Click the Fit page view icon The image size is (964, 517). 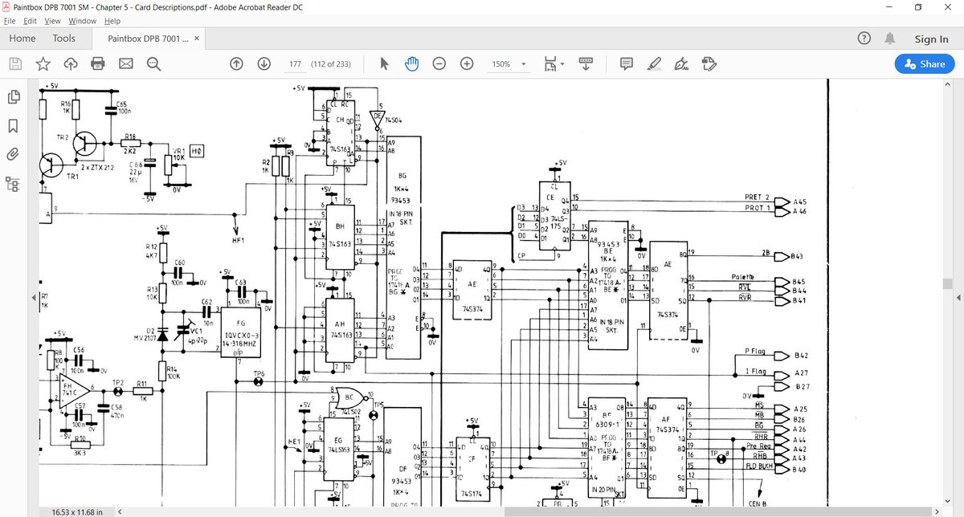(549, 63)
